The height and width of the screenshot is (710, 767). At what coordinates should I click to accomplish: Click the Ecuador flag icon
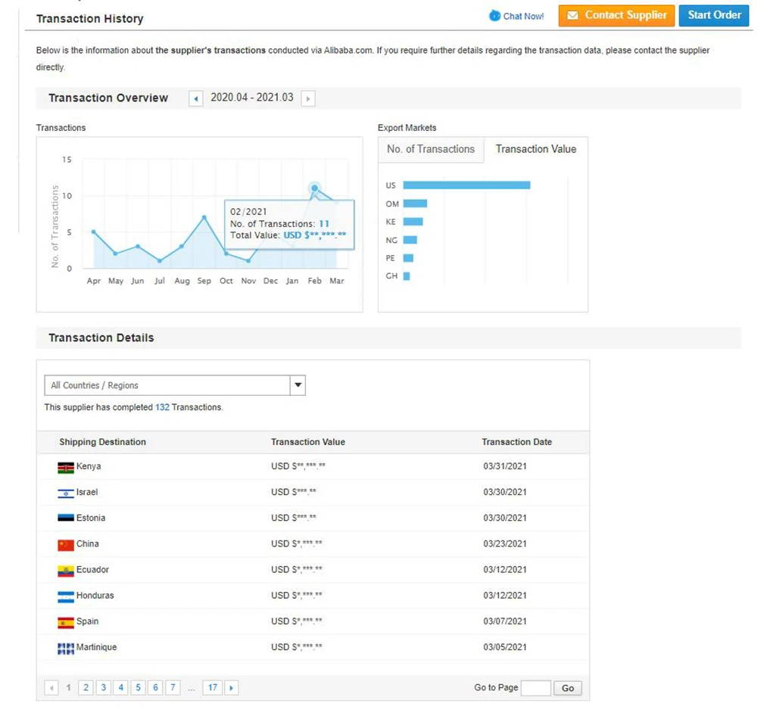point(66,571)
